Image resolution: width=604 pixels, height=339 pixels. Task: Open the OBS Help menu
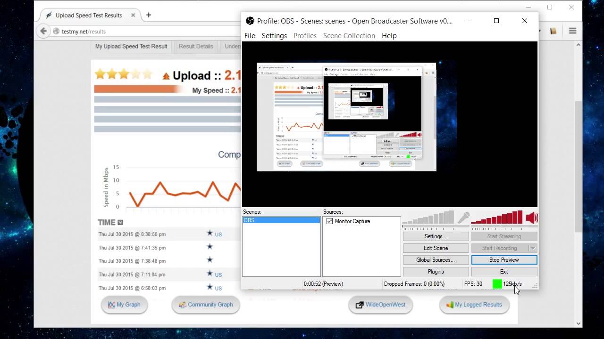[389, 36]
